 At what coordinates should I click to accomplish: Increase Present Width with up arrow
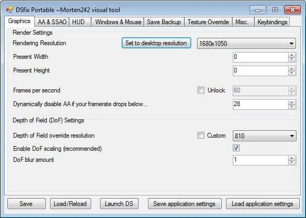tap(292, 55)
